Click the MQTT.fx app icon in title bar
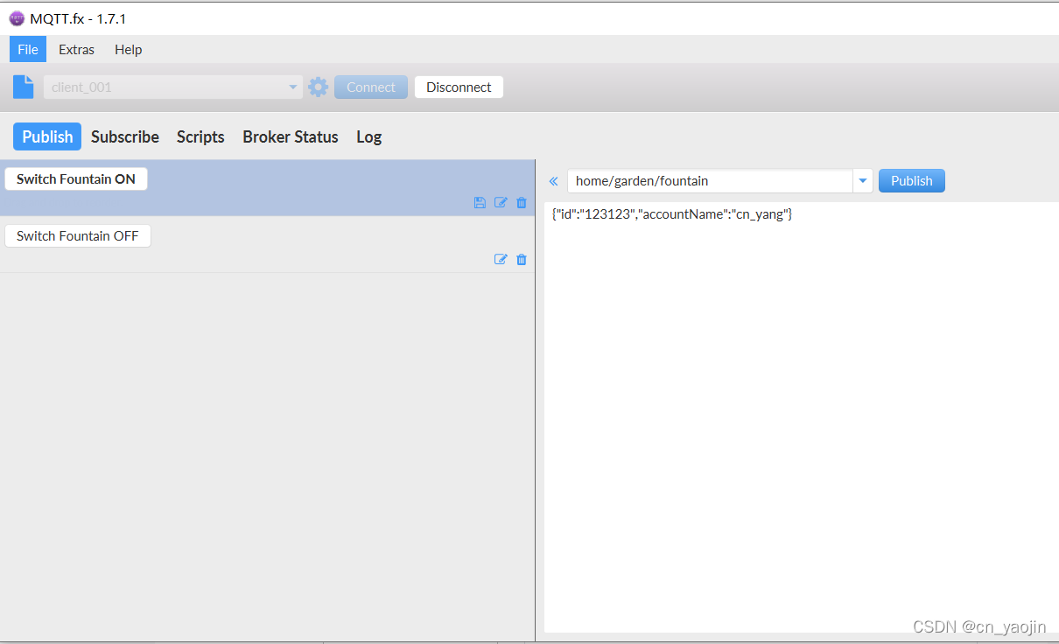1059x644 pixels. click(x=16, y=18)
